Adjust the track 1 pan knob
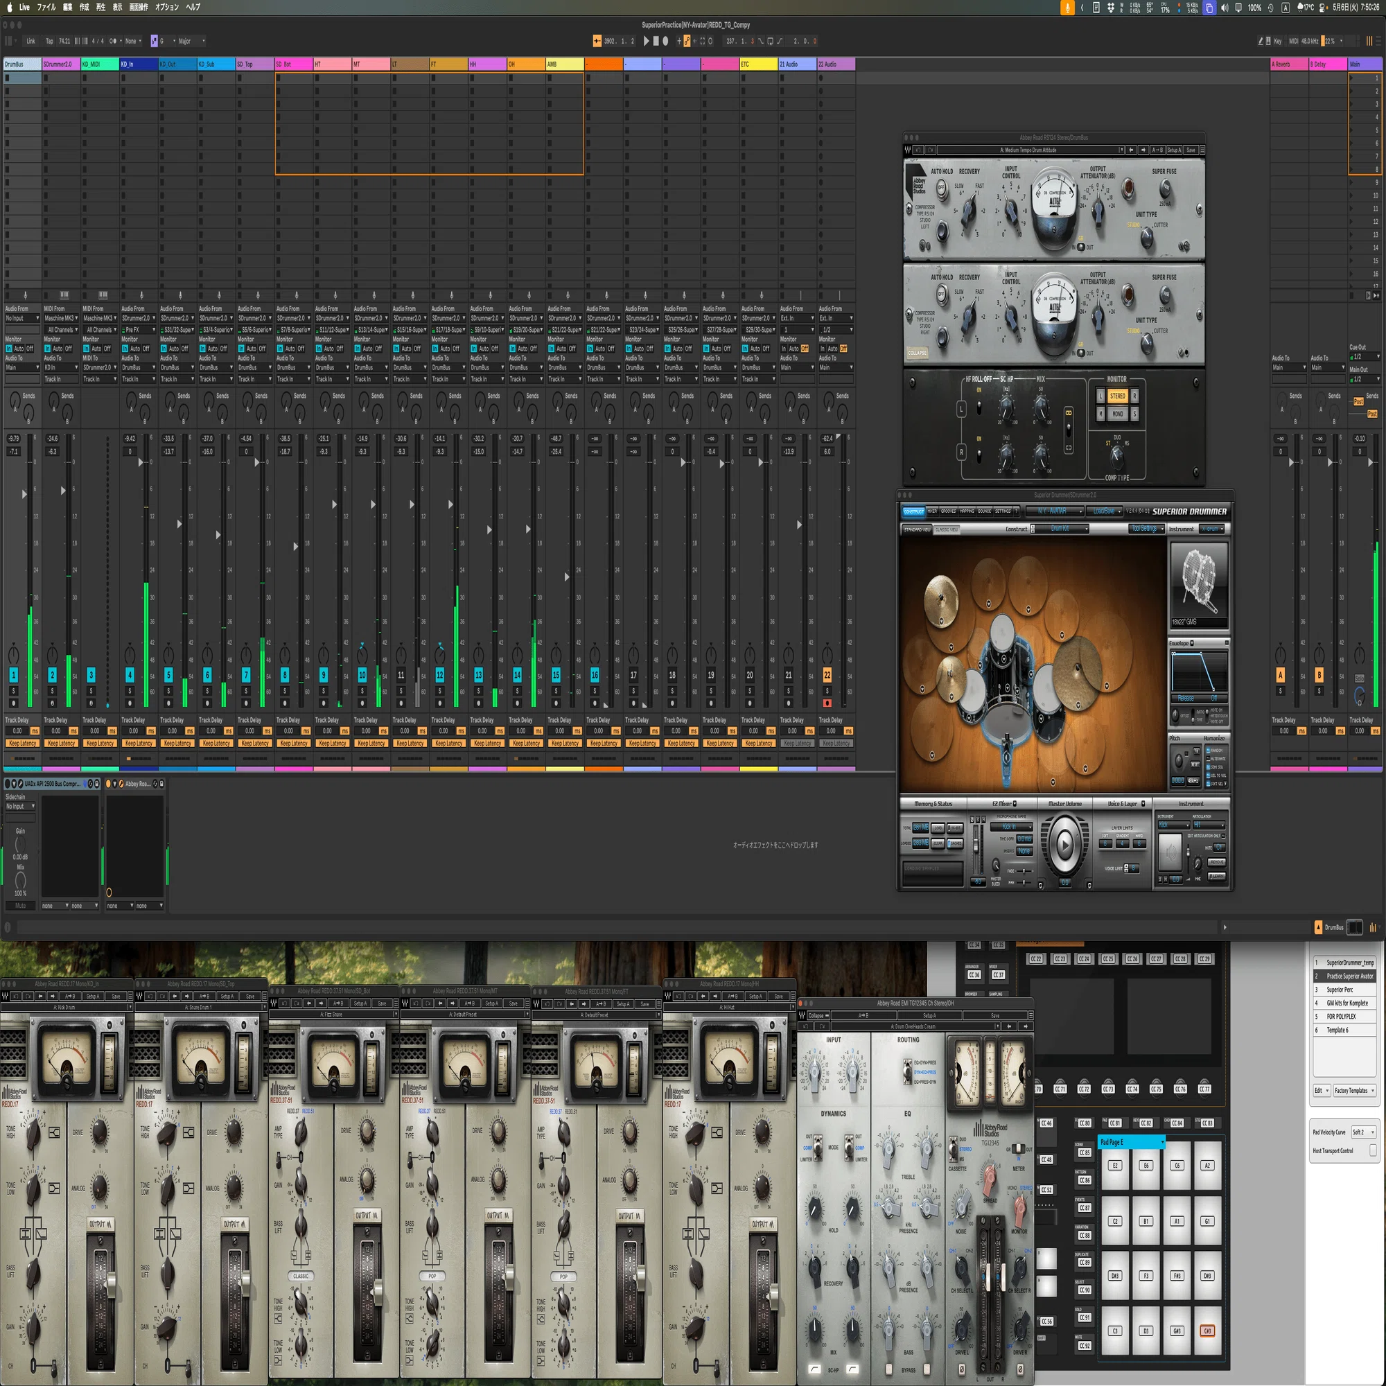The image size is (1386, 1386). (x=14, y=654)
